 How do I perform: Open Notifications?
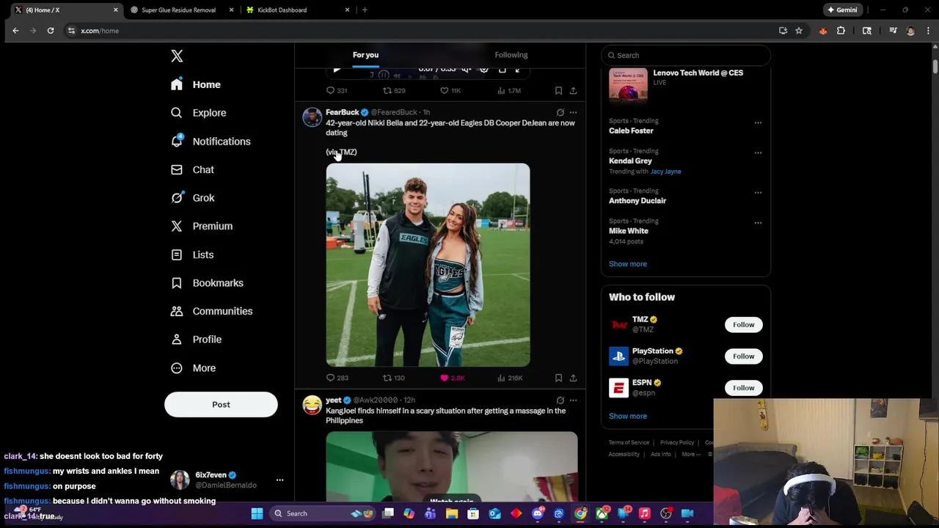211,142
